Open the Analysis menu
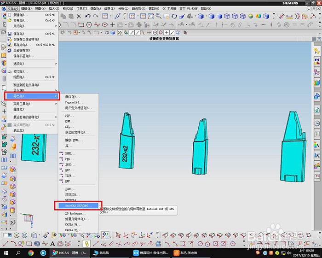Screen dimensions: 322x258 (123, 9)
